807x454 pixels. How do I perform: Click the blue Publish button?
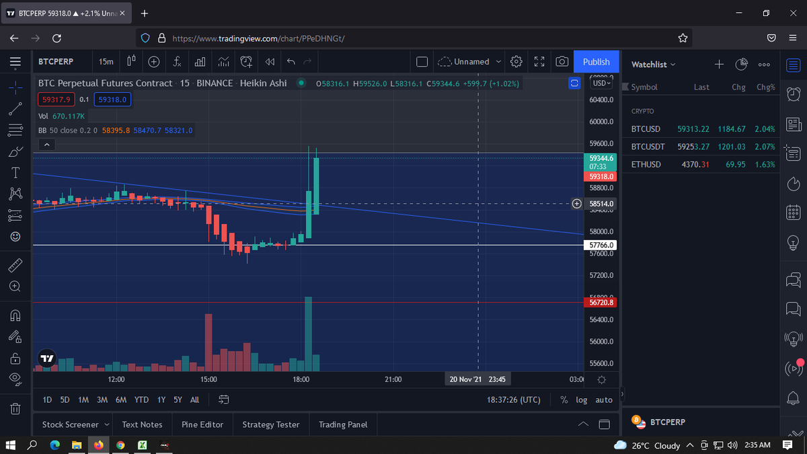tap(596, 61)
